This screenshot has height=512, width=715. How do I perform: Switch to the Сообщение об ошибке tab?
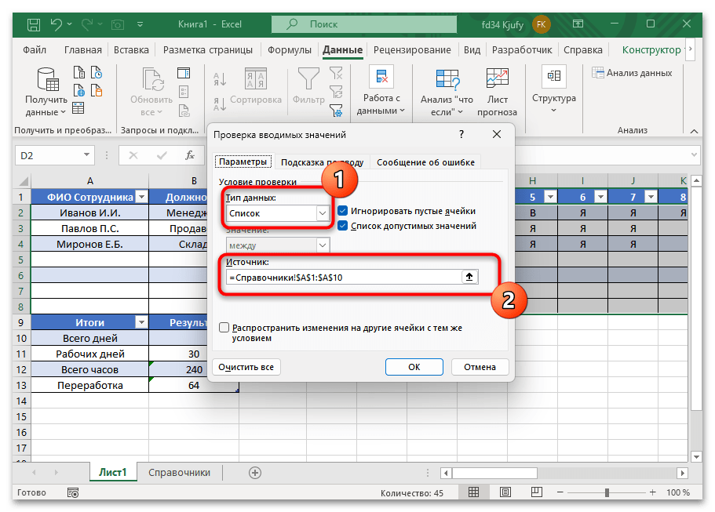(x=425, y=162)
